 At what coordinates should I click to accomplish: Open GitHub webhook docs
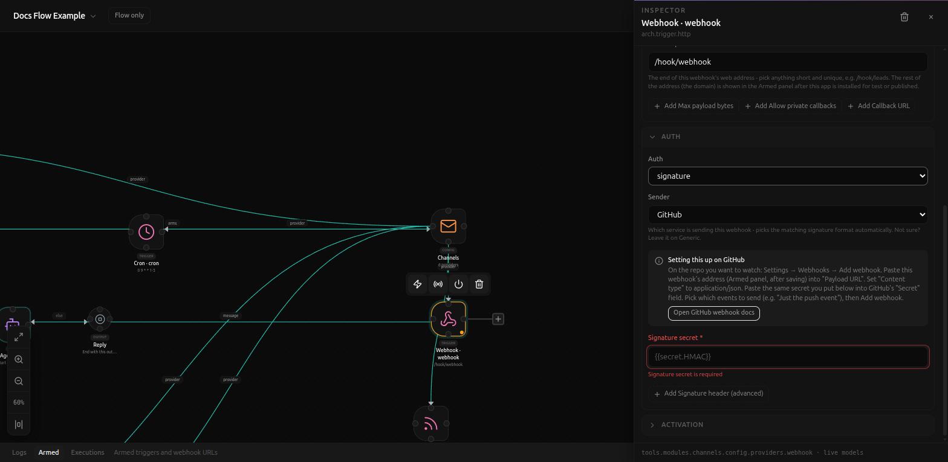click(714, 313)
